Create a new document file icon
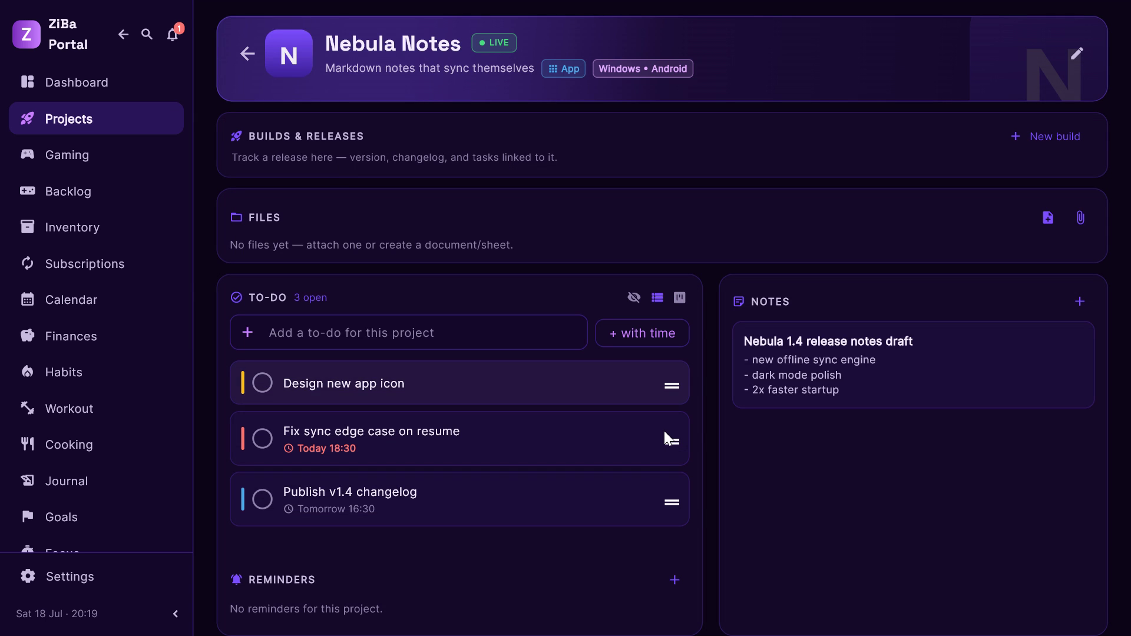The width and height of the screenshot is (1131, 636). click(x=1048, y=218)
